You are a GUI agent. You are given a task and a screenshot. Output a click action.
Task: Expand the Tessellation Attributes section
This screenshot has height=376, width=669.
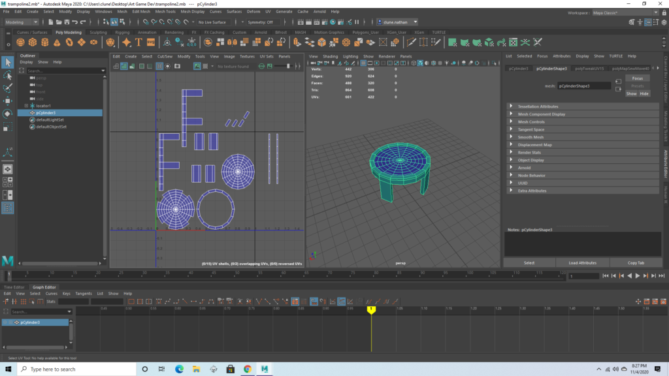(538, 106)
